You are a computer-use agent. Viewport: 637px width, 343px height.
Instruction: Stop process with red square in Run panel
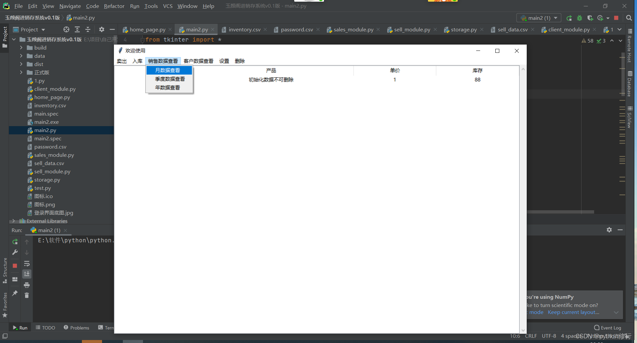[x=15, y=265]
